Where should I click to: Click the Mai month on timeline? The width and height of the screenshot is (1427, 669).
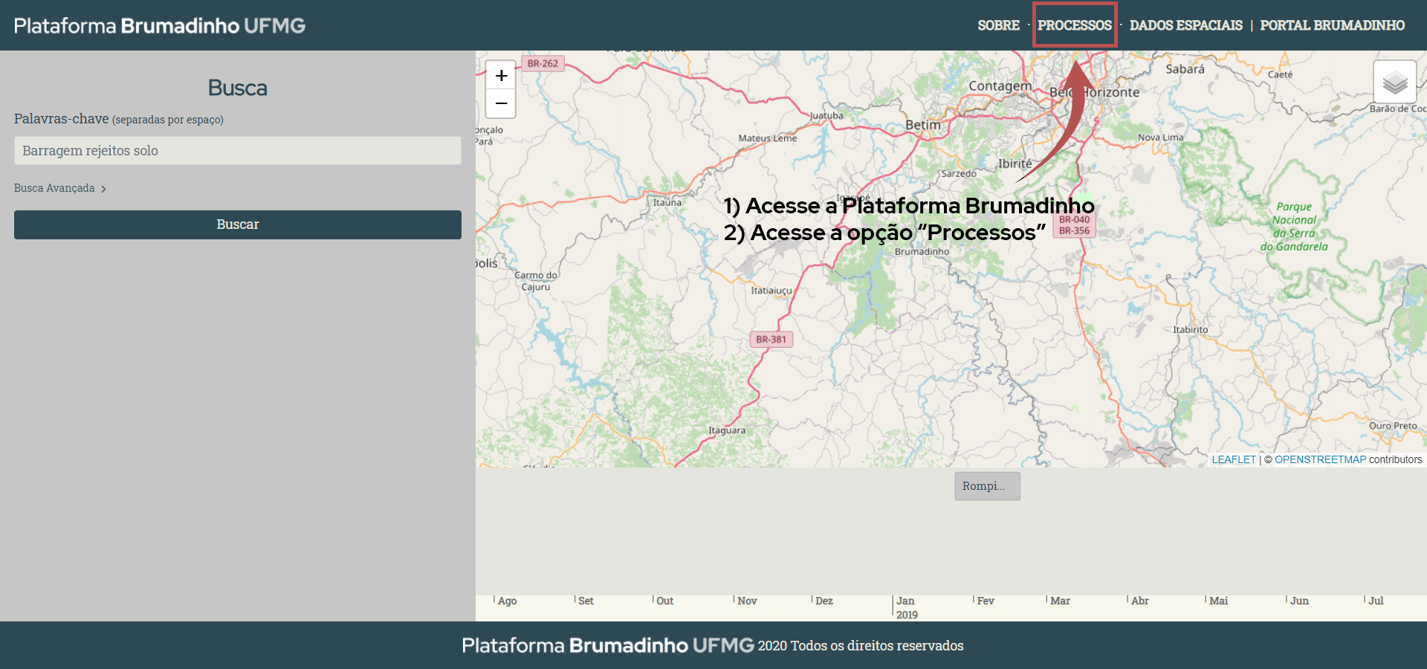pos(1218,601)
